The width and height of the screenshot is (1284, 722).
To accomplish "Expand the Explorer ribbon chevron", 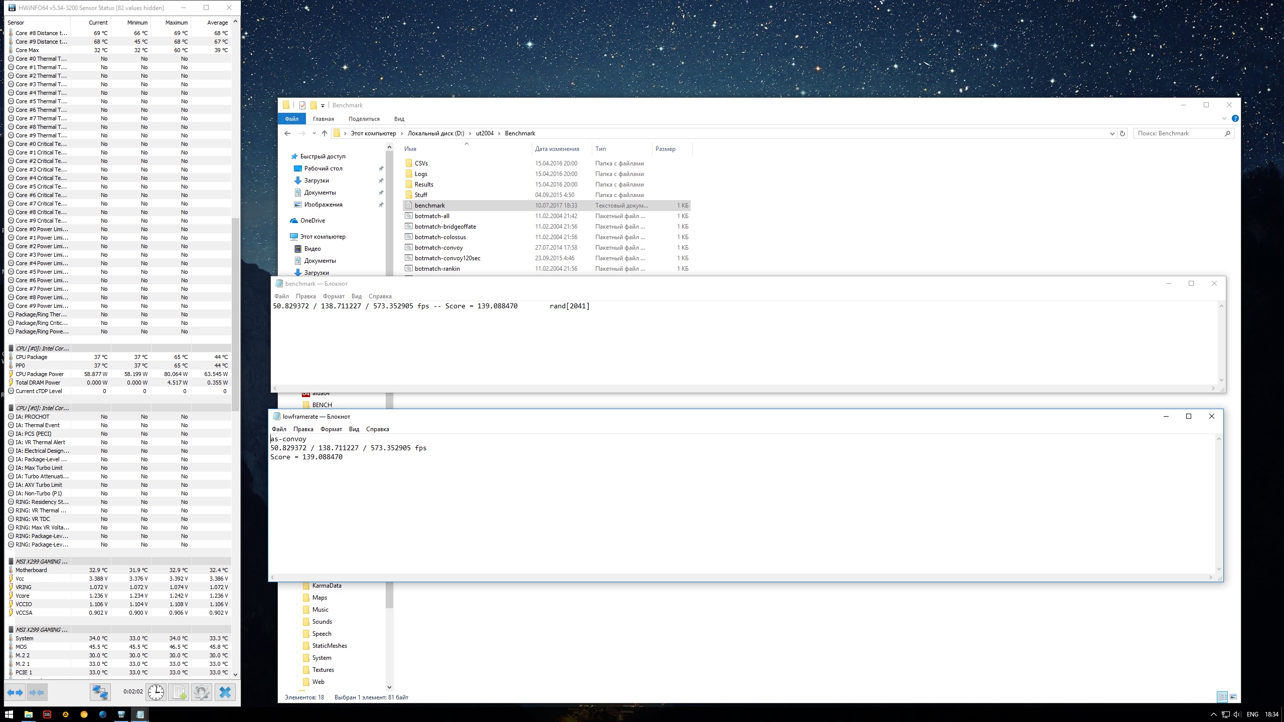I will (1224, 119).
